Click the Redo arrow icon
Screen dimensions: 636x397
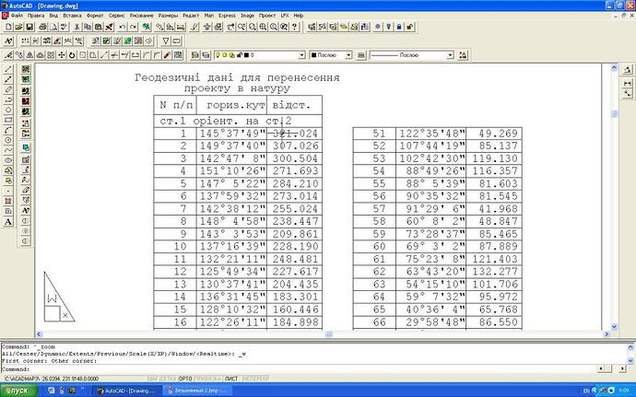133,27
